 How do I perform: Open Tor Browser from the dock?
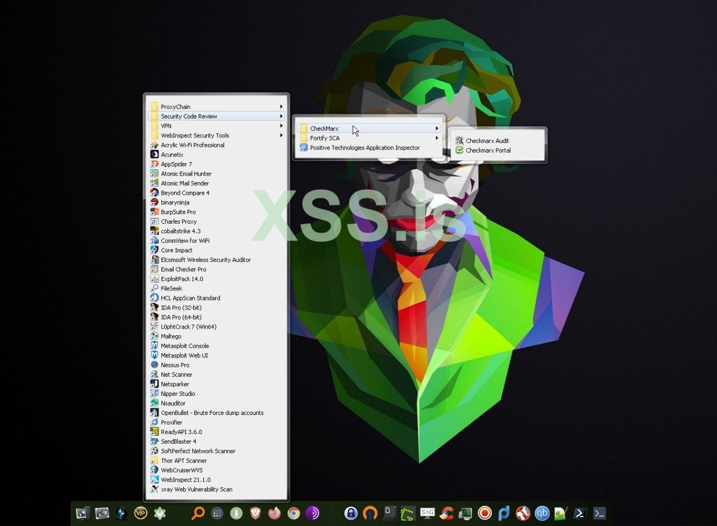313,513
